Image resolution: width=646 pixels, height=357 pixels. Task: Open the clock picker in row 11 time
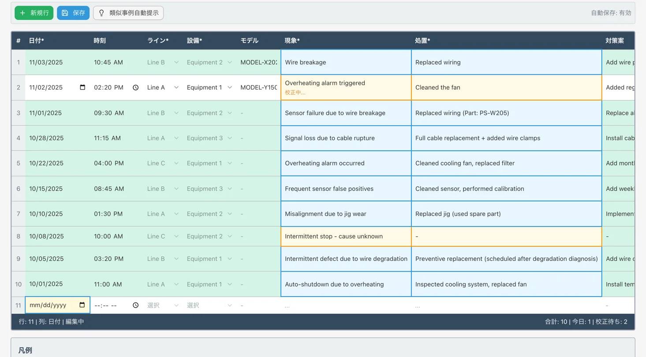(136, 305)
